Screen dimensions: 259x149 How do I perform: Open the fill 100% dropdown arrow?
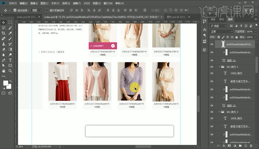tap(256, 37)
